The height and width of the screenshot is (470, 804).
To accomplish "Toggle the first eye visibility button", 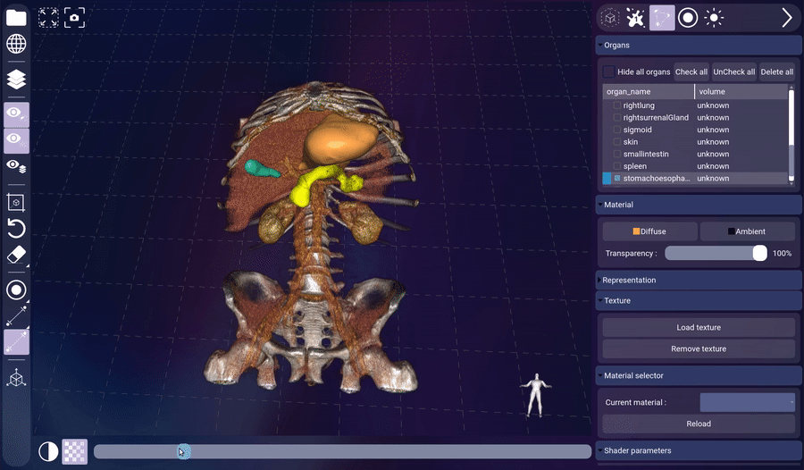I will [x=16, y=114].
